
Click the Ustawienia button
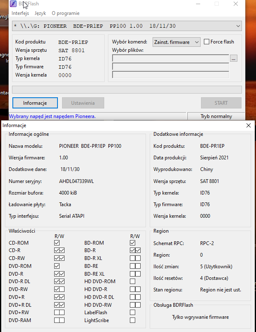point(83,103)
